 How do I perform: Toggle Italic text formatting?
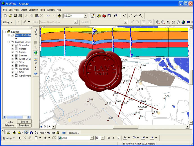pyautogui.click(x=113, y=138)
